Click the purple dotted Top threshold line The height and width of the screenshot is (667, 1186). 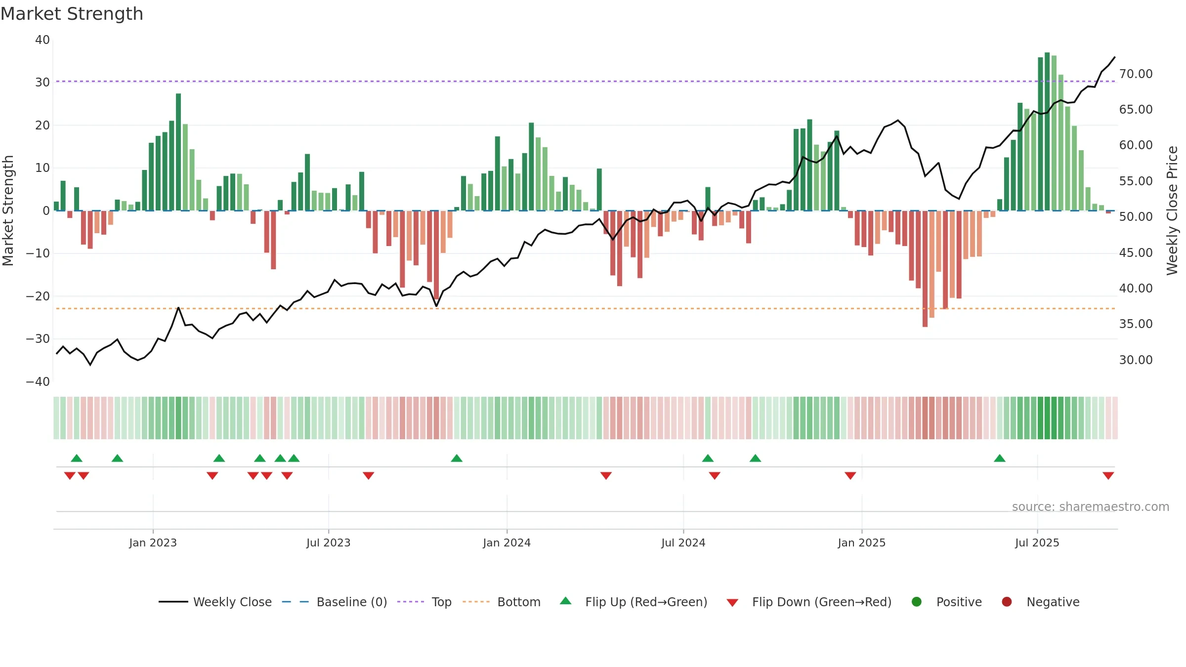pos(586,81)
